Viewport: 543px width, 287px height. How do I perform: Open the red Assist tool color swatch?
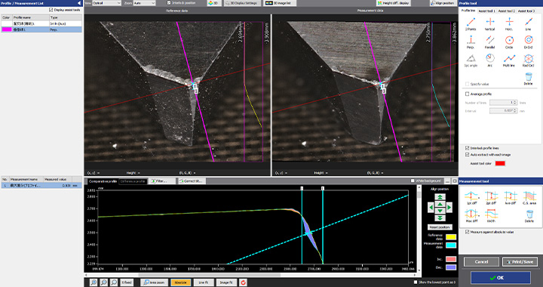tap(500, 163)
